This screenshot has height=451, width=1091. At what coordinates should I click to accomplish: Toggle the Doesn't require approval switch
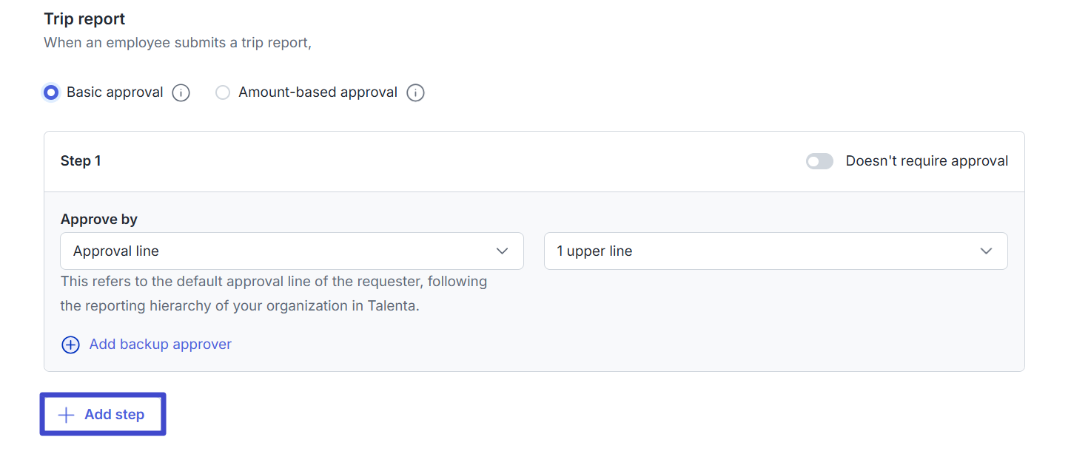point(819,161)
